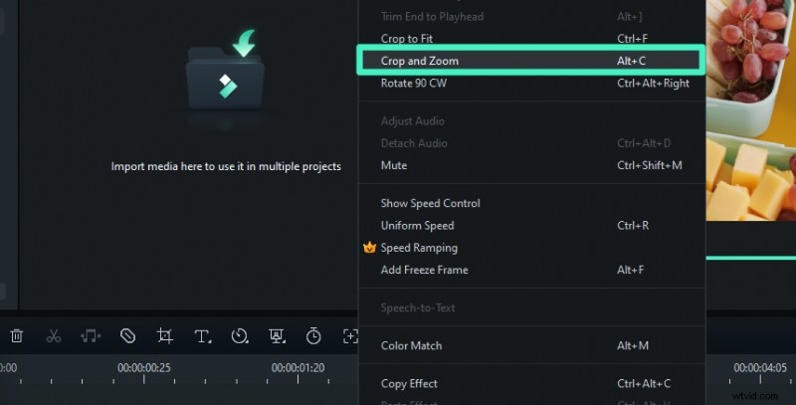The width and height of the screenshot is (796, 405).
Task: Select Color Match from the menu
Action: pyautogui.click(x=411, y=345)
